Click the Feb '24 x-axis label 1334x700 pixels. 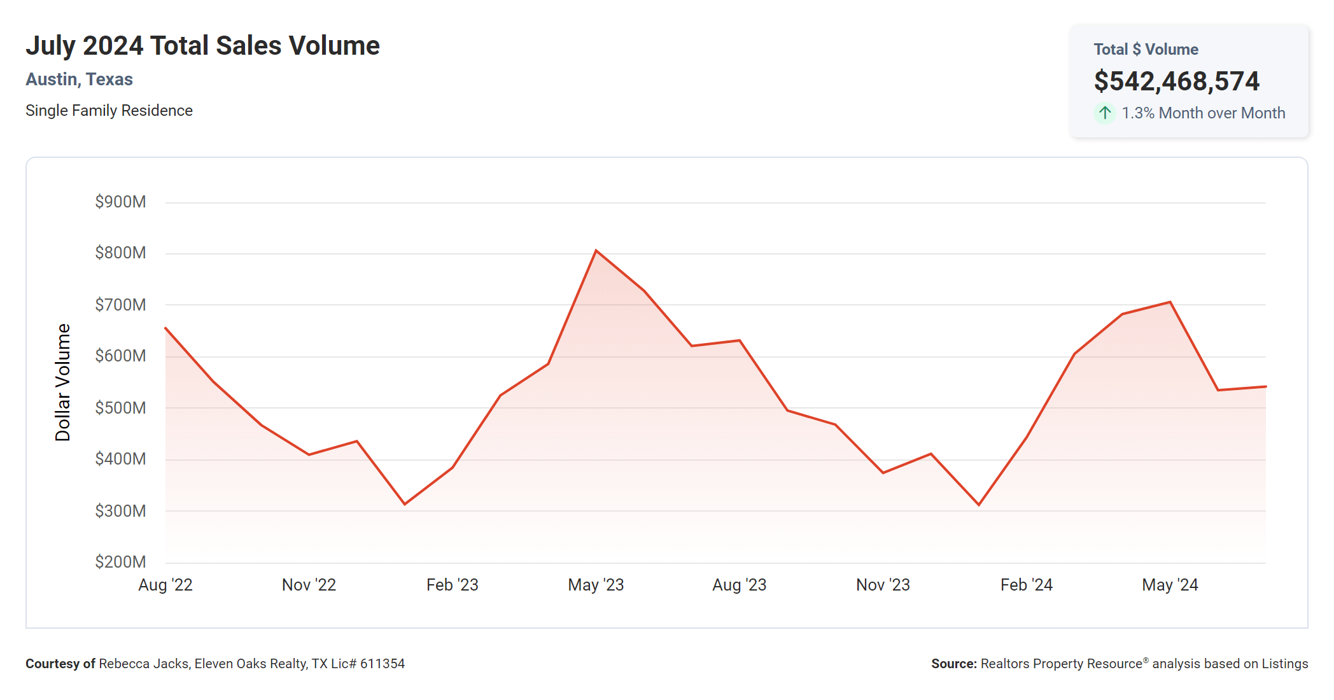point(1026,585)
